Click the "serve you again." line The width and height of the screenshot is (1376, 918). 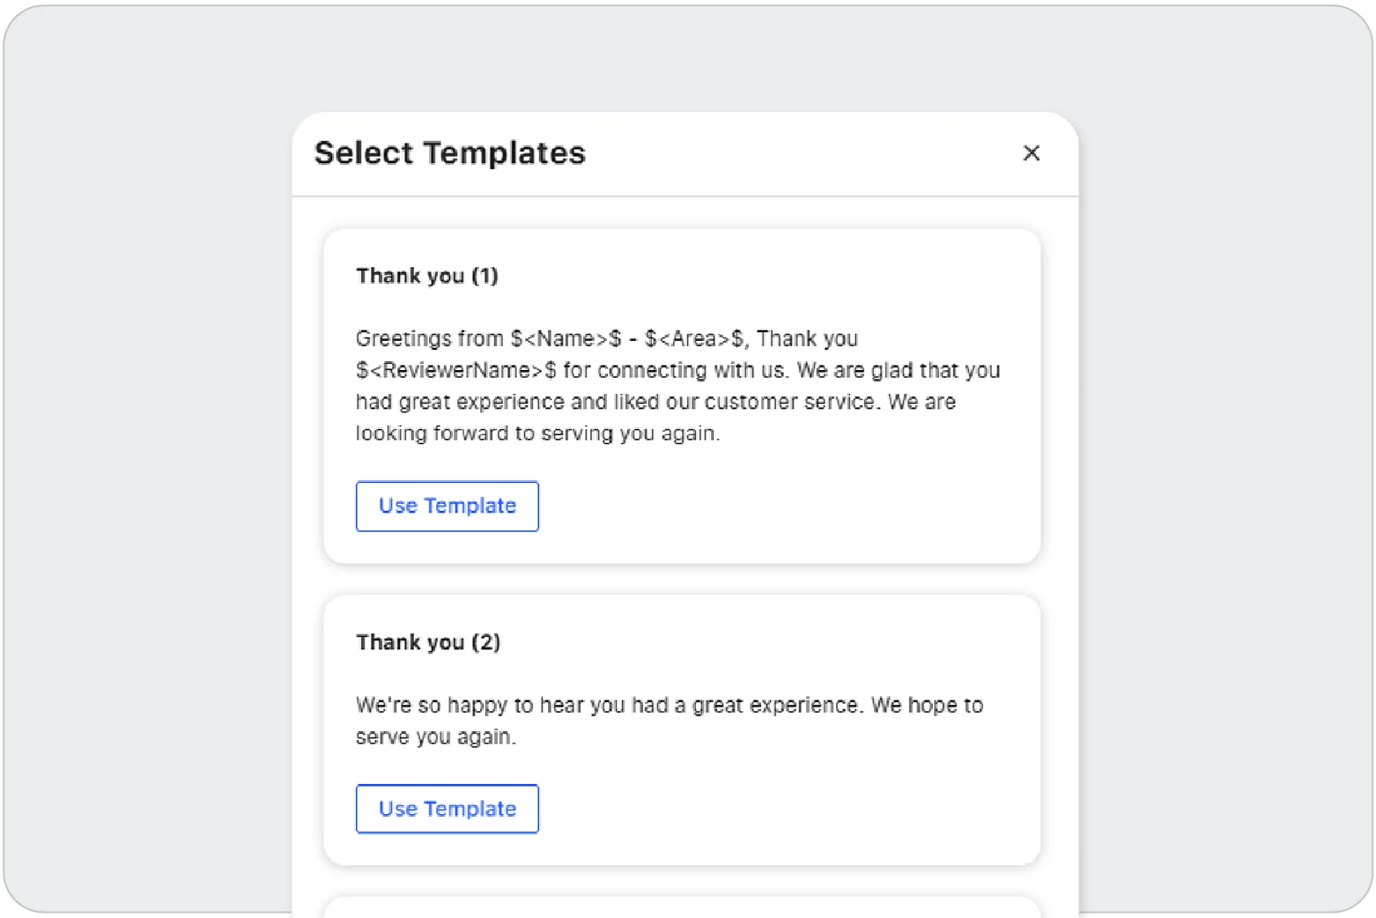coord(435,737)
